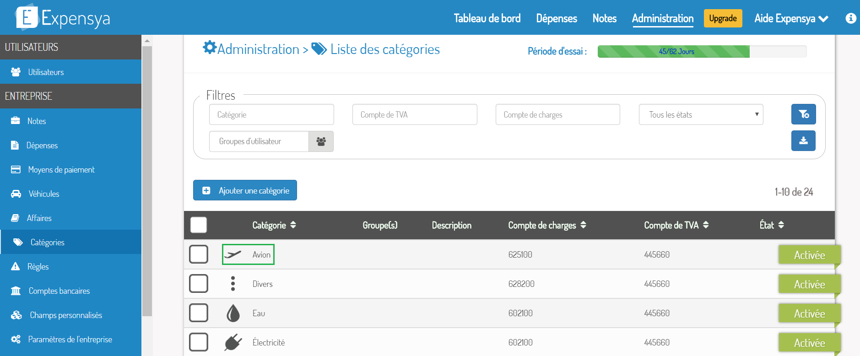Clear filters with the funnel button

pyautogui.click(x=803, y=114)
